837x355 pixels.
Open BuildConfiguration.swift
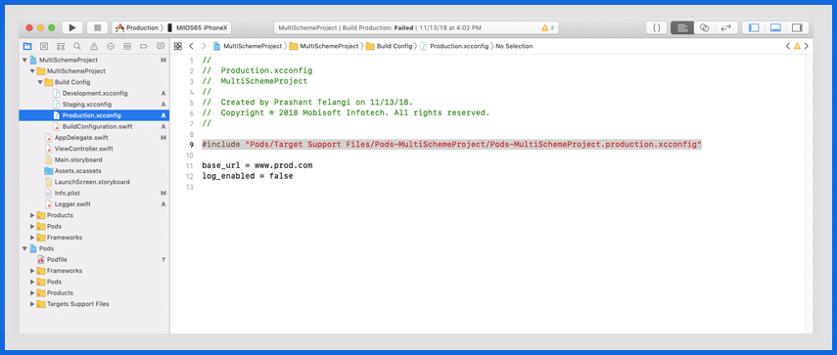coord(95,126)
